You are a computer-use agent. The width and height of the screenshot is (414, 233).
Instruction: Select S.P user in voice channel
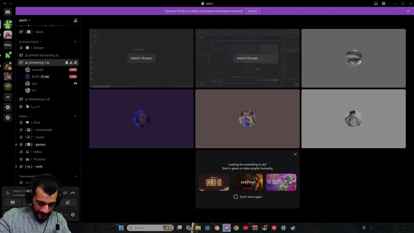(51, 90)
